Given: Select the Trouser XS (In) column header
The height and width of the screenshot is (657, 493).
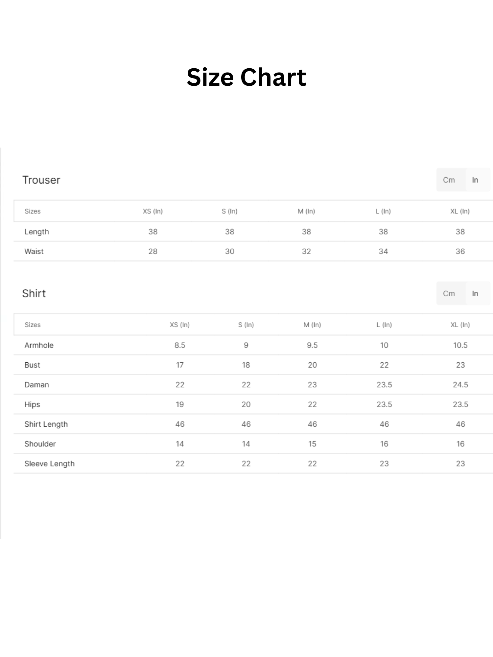Looking at the screenshot, I should [x=153, y=211].
